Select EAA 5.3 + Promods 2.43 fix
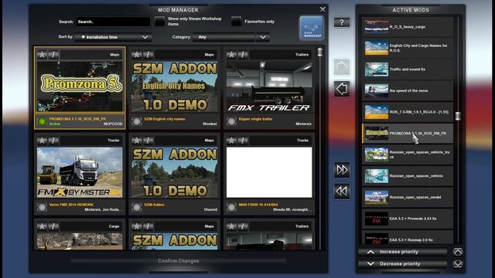Screen dimensions: 495x278 click(x=408, y=219)
